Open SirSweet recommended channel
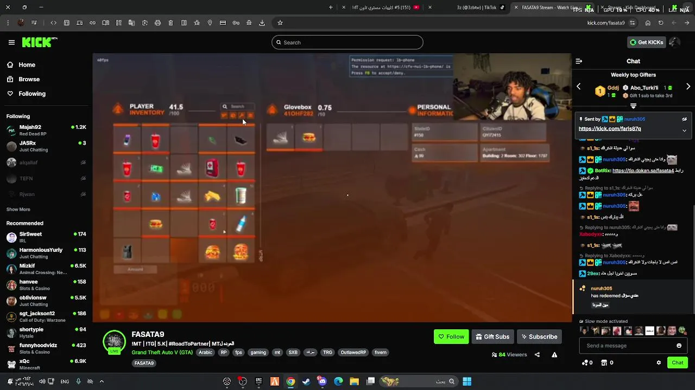This screenshot has width=695, height=390. click(x=46, y=237)
